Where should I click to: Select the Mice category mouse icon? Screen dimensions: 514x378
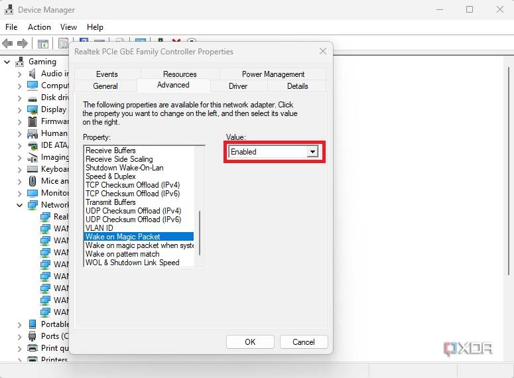coord(32,181)
